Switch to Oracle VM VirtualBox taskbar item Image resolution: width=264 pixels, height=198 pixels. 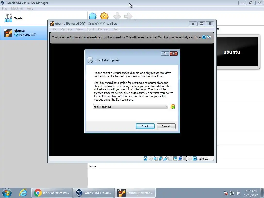(94, 193)
